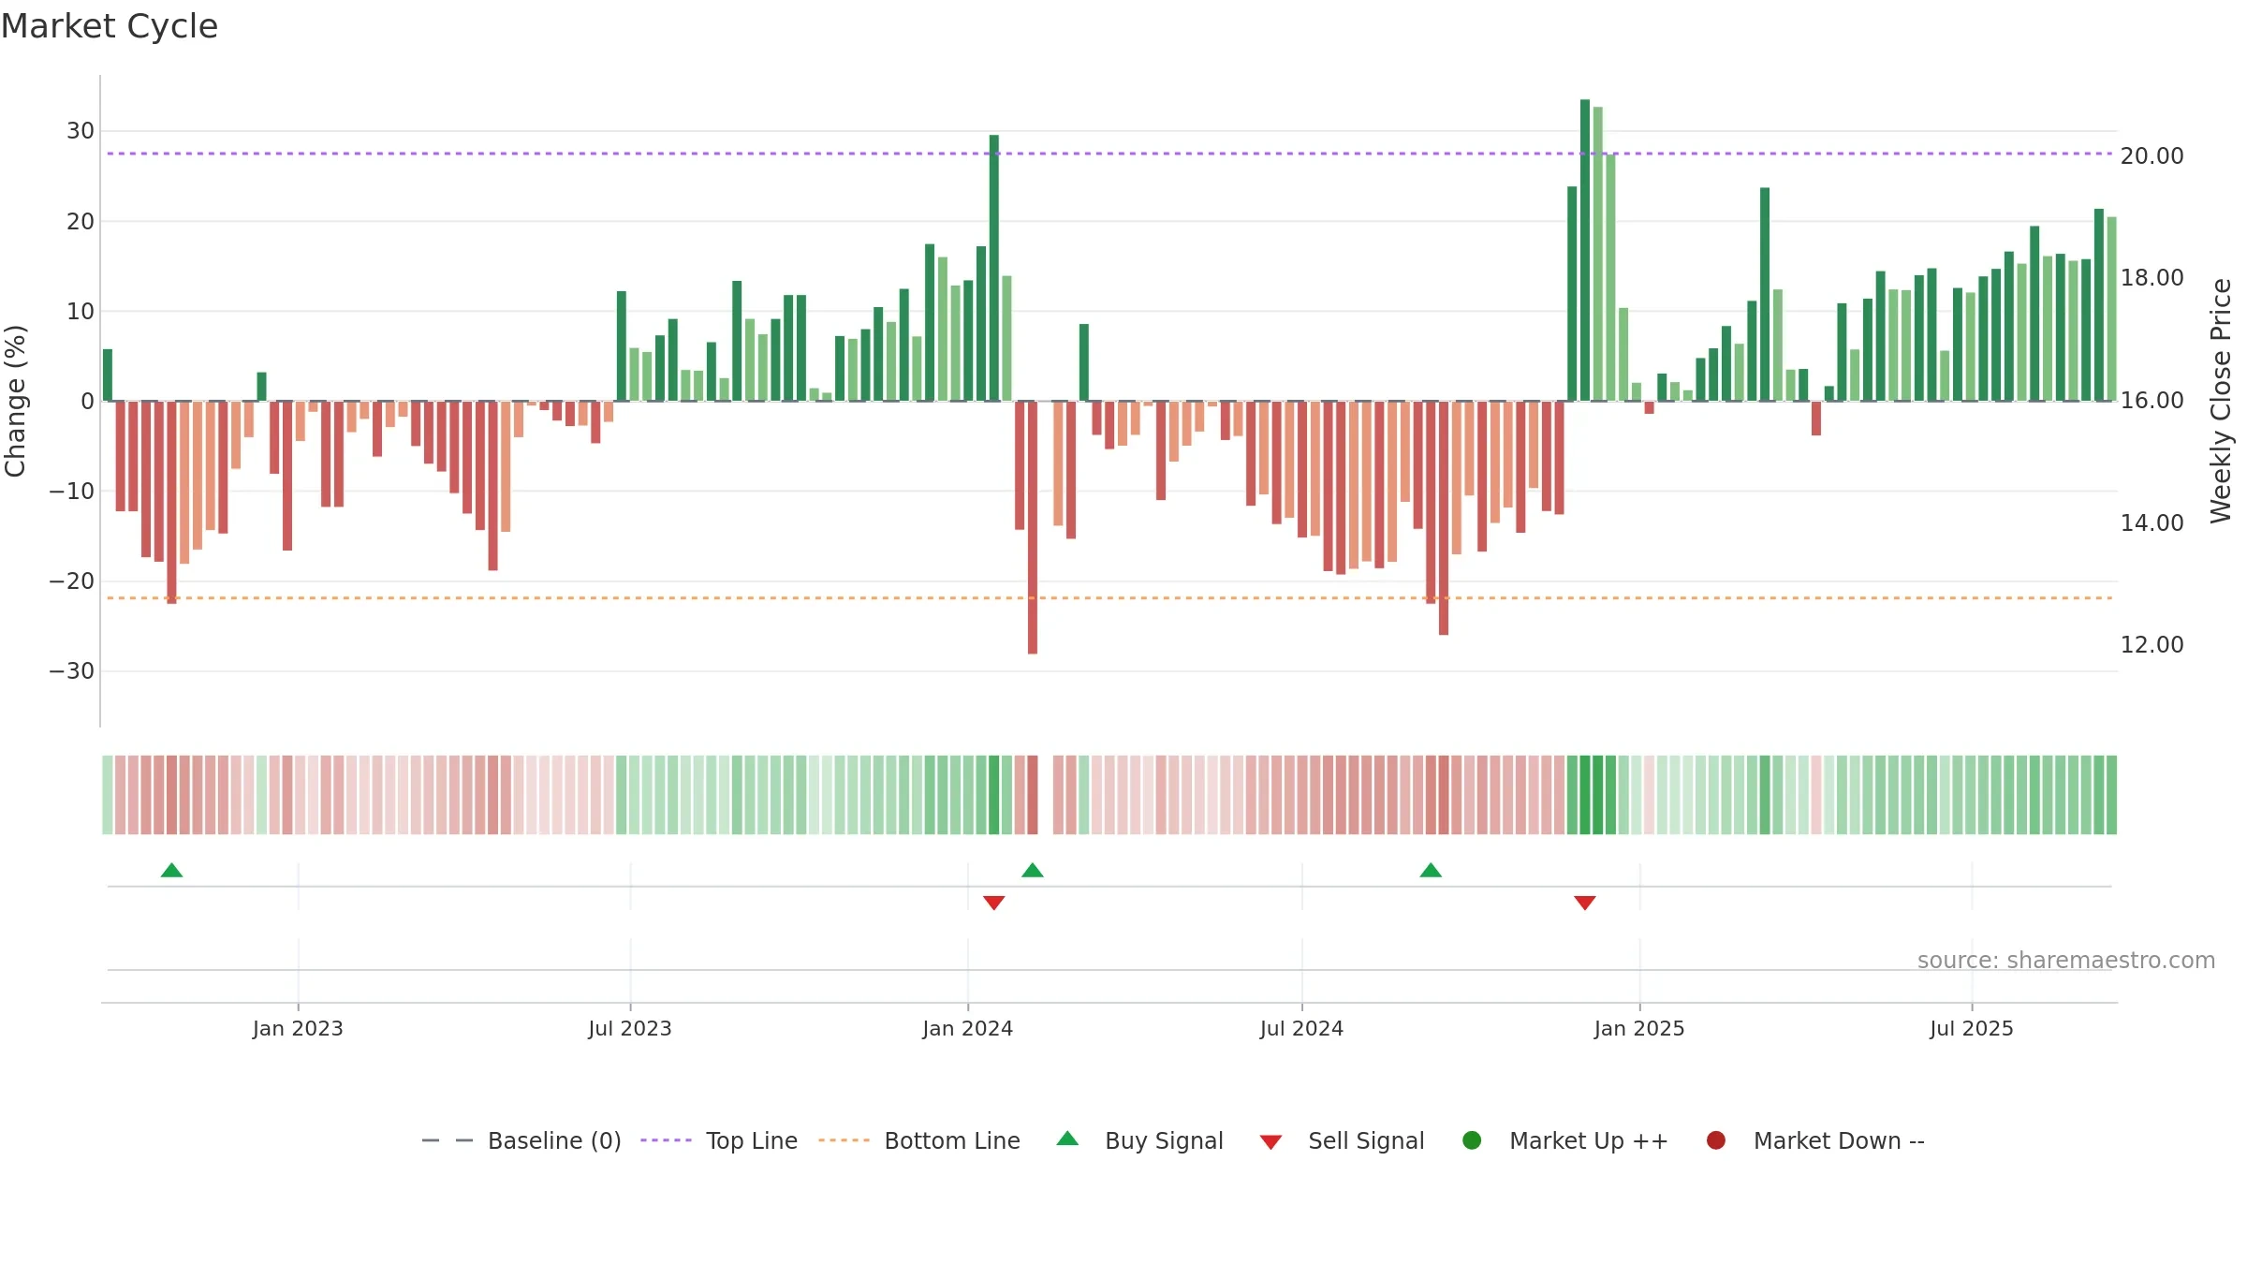The image size is (2247, 1264).
Task: Click the red Sell Signal triangle in legend
Action: [1270, 1142]
